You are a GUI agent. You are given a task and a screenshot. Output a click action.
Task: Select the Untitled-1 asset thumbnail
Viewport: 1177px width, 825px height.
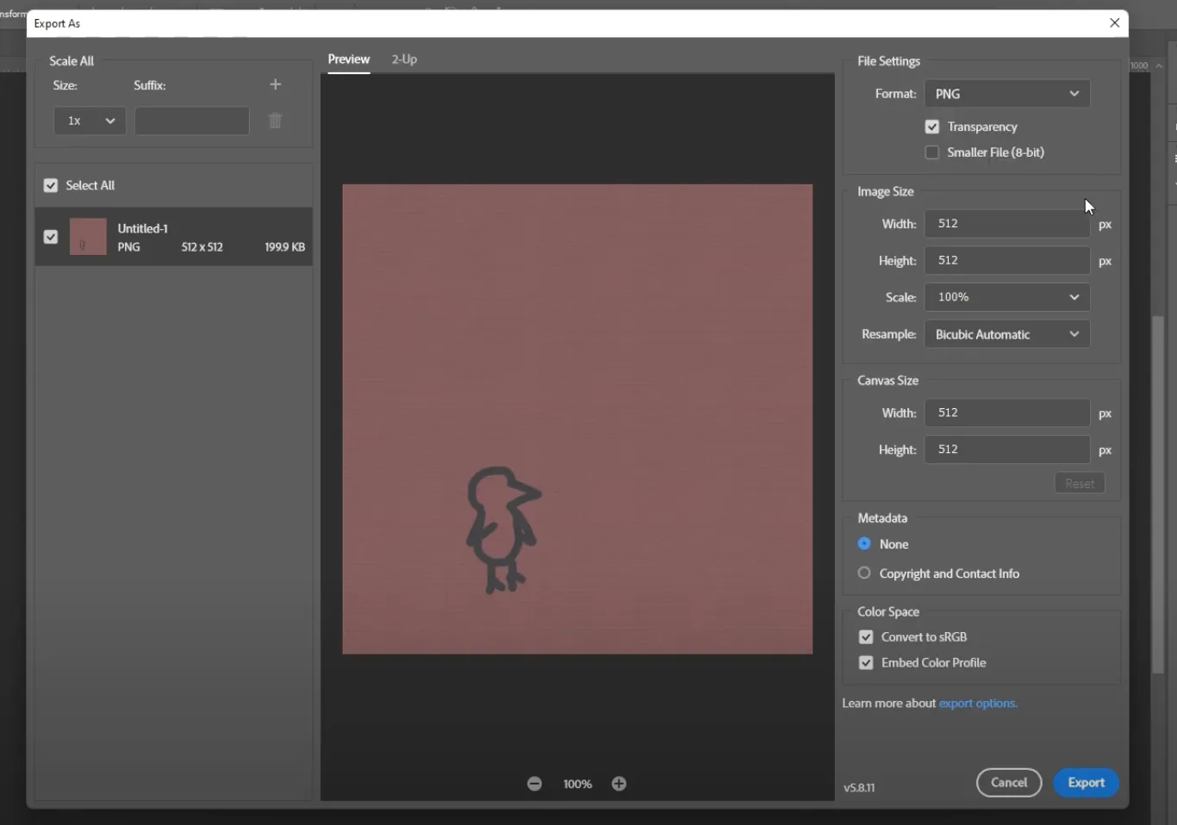click(88, 237)
